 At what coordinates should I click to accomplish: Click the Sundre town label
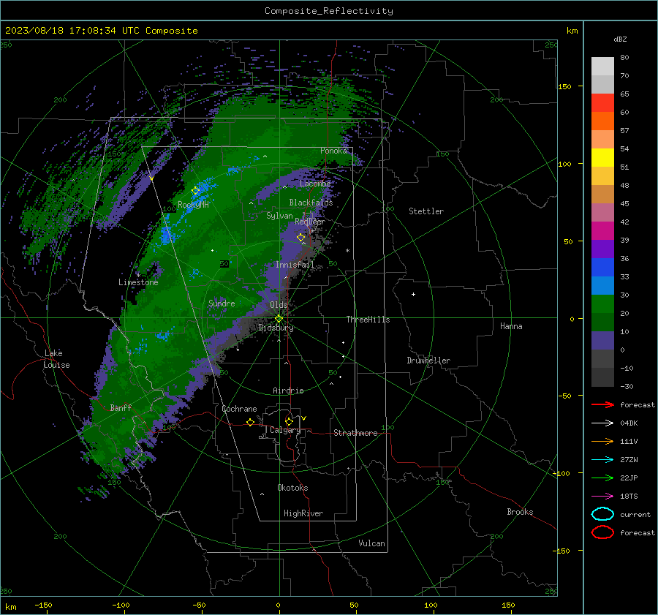[222, 303]
